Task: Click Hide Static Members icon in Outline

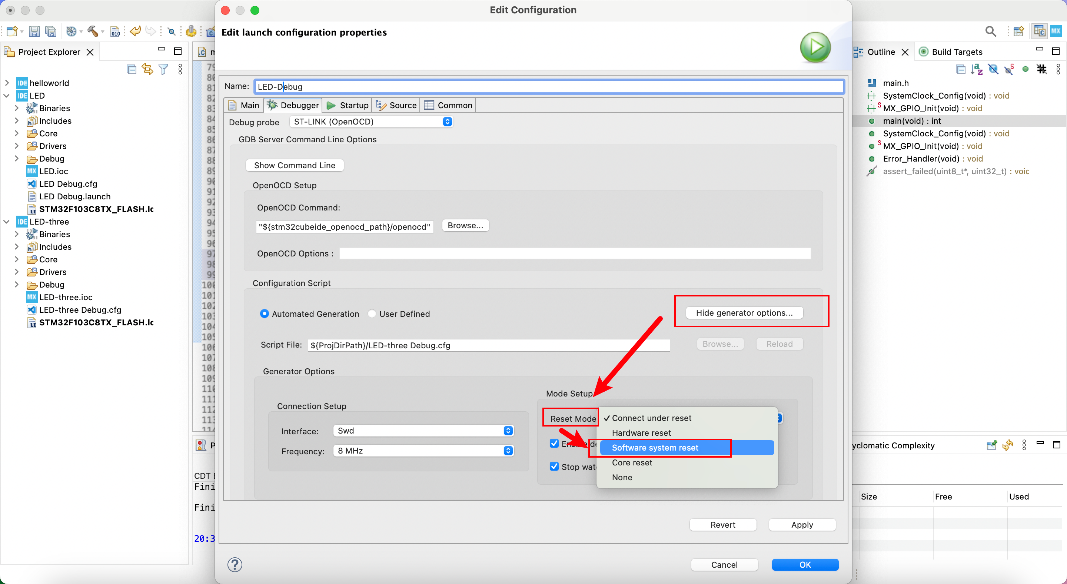Action: [x=1009, y=69]
